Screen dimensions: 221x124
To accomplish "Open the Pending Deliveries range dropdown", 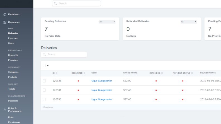I will point(107,22).
